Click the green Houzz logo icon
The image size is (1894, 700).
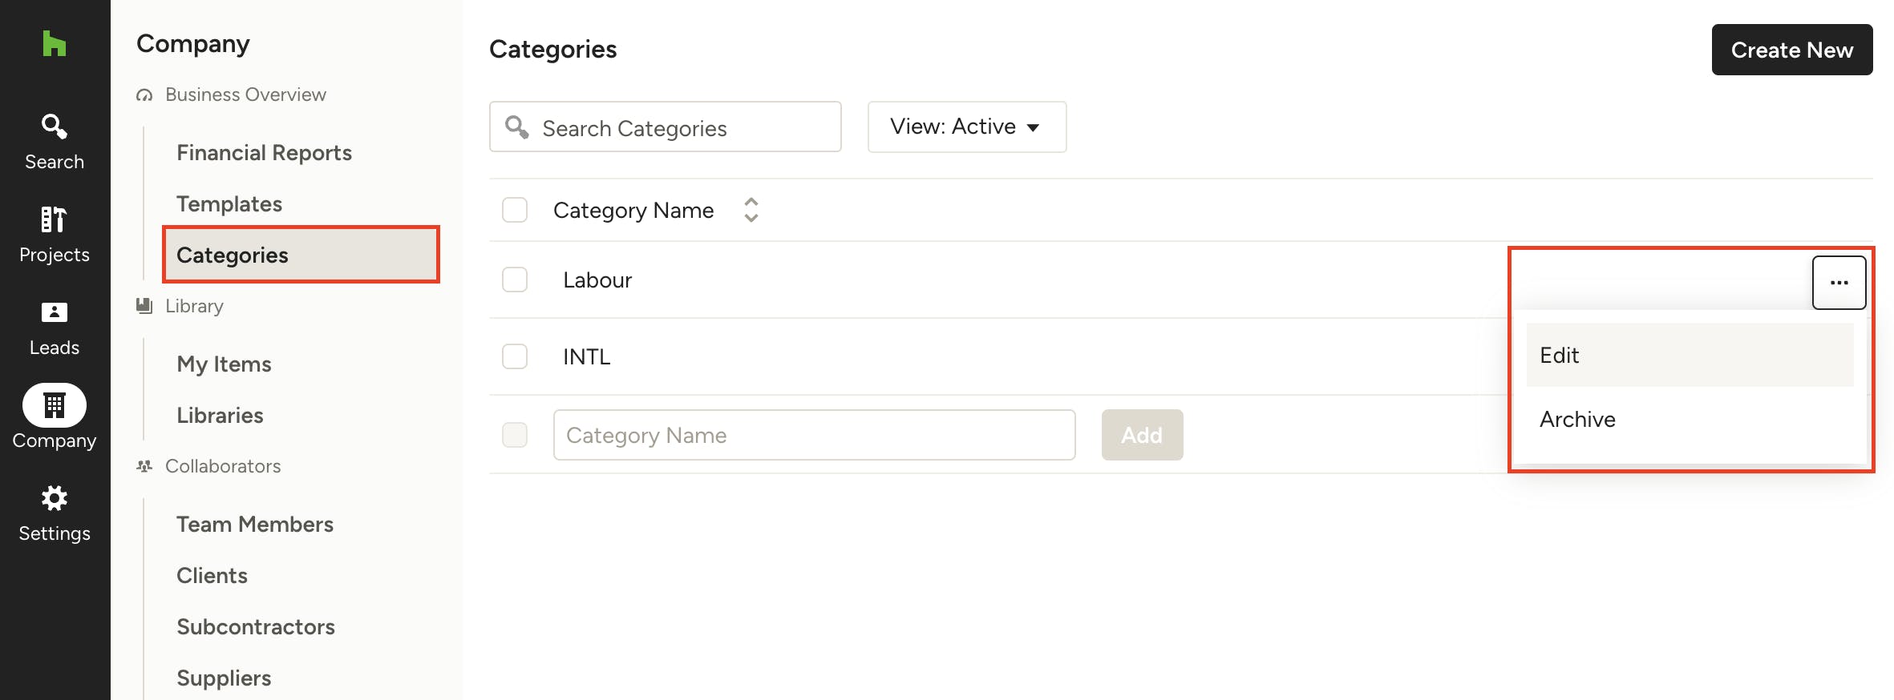[54, 43]
